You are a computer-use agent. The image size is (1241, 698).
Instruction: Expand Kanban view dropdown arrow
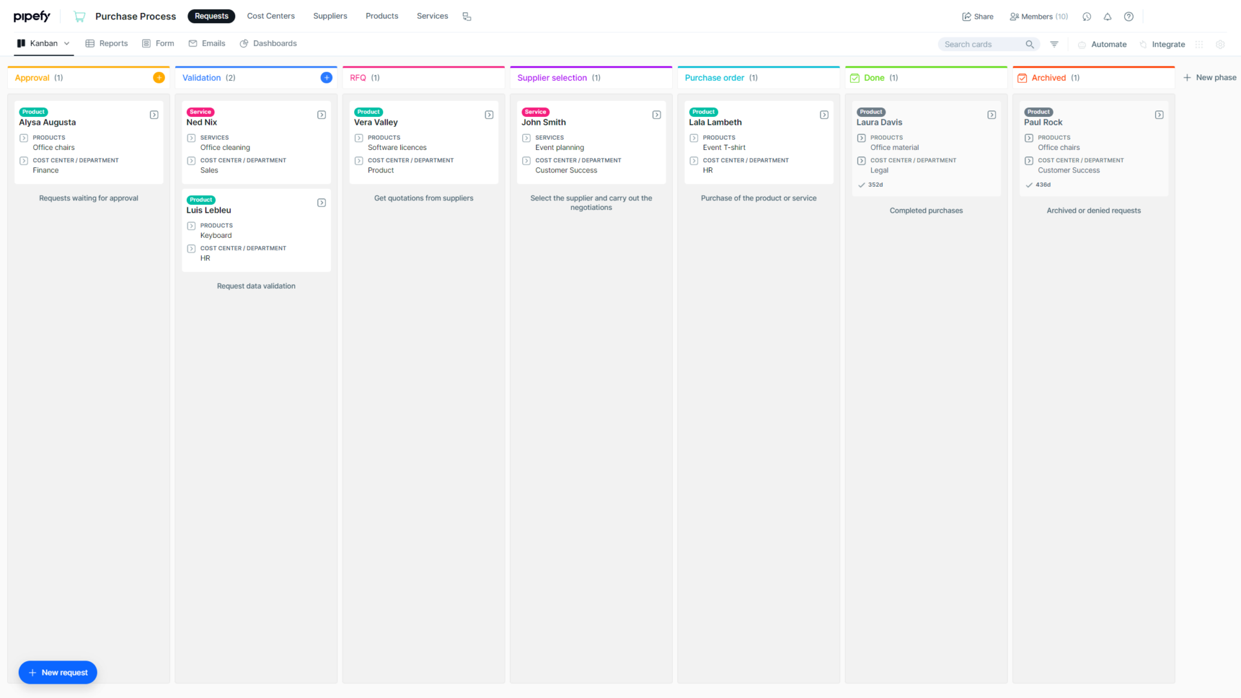coord(67,44)
